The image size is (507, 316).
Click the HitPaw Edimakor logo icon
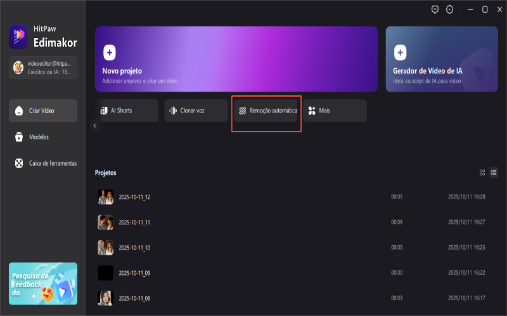pos(18,37)
